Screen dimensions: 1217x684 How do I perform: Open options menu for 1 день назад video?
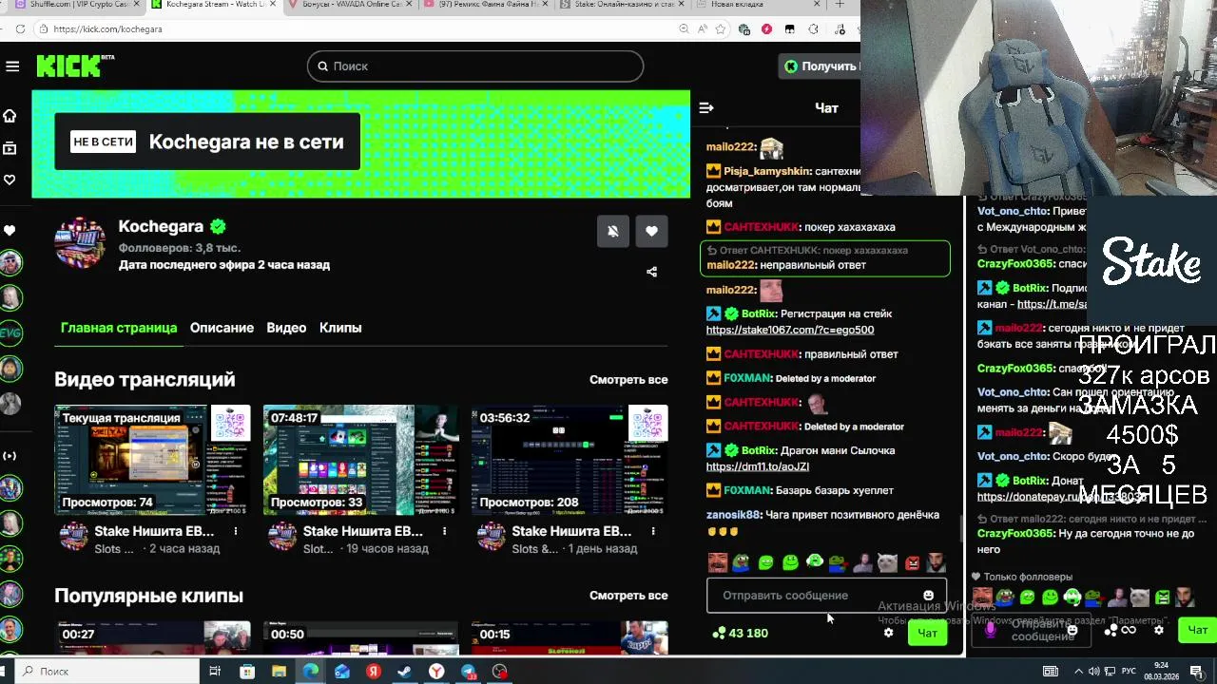653,531
